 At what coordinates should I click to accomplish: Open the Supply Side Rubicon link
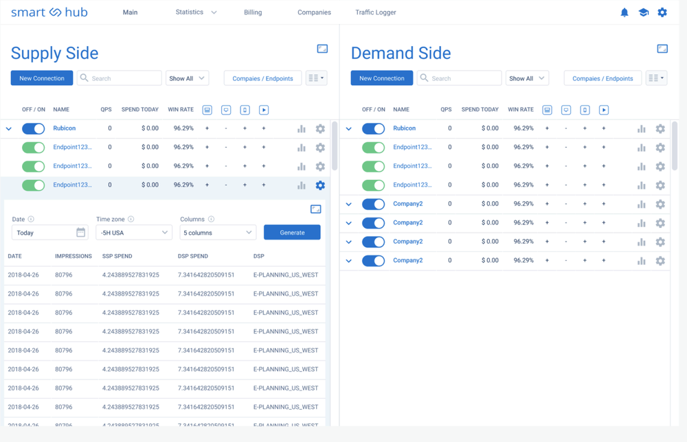[65, 128]
